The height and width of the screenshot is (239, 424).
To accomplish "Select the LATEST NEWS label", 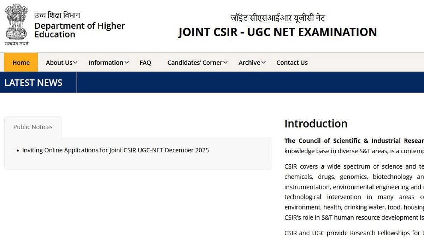I will 34,82.
